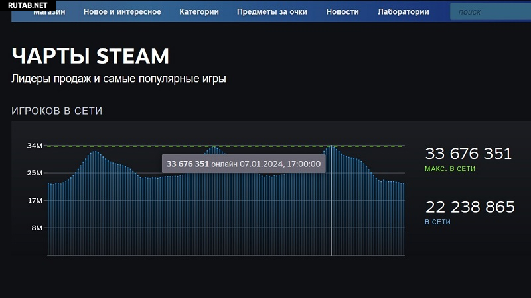Click the green МАКС. В СЕТИ label
This screenshot has width=531, height=298.
[450, 169]
